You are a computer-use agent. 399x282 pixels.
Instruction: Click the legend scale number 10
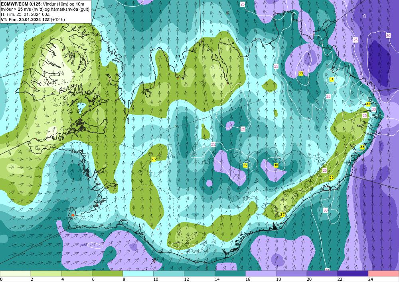(x=156, y=280)
